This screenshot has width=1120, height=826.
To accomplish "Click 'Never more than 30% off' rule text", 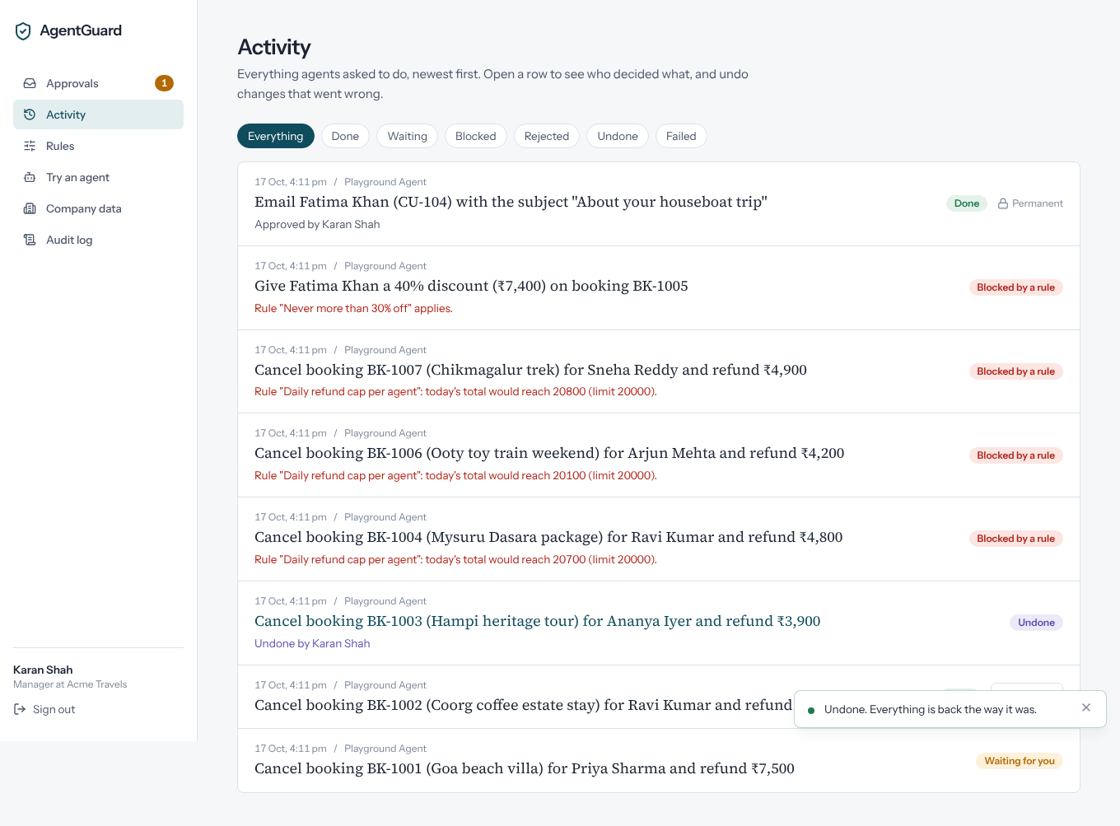I will (x=353, y=308).
